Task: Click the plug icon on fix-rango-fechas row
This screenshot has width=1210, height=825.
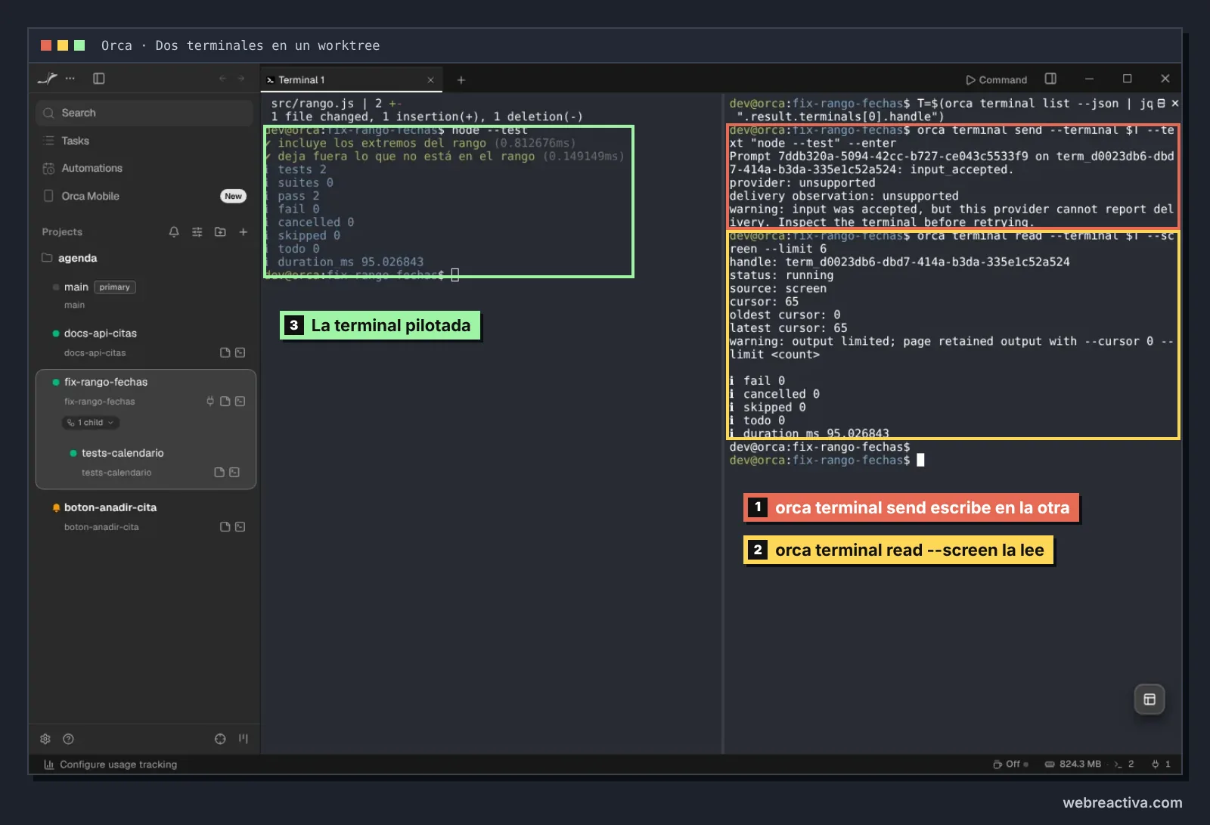Action: point(210,401)
